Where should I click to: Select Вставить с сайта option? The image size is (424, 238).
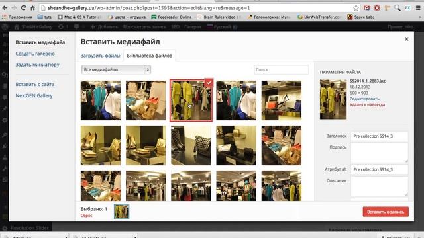35,84
